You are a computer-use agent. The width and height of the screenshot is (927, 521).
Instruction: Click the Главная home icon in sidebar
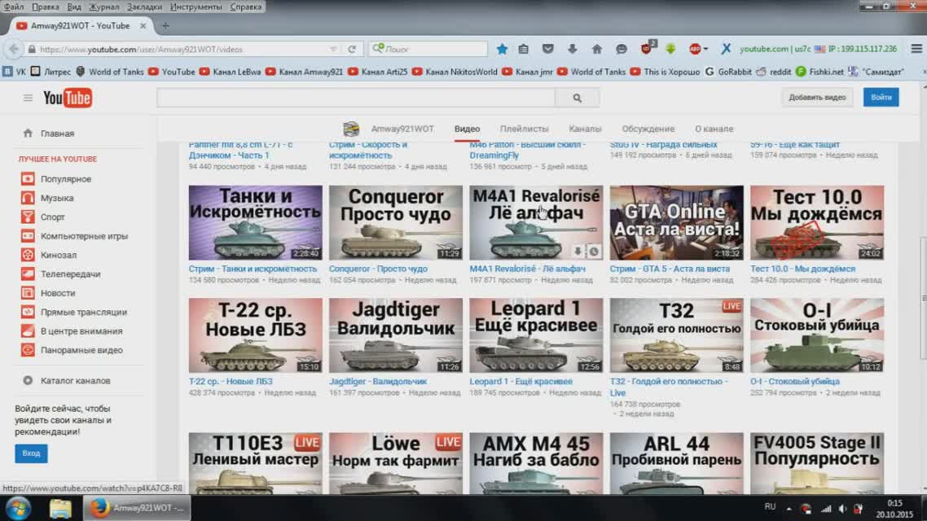28,134
